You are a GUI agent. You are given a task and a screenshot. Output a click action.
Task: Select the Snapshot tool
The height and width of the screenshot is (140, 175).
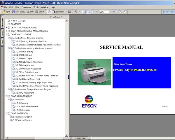tap(70, 12)
